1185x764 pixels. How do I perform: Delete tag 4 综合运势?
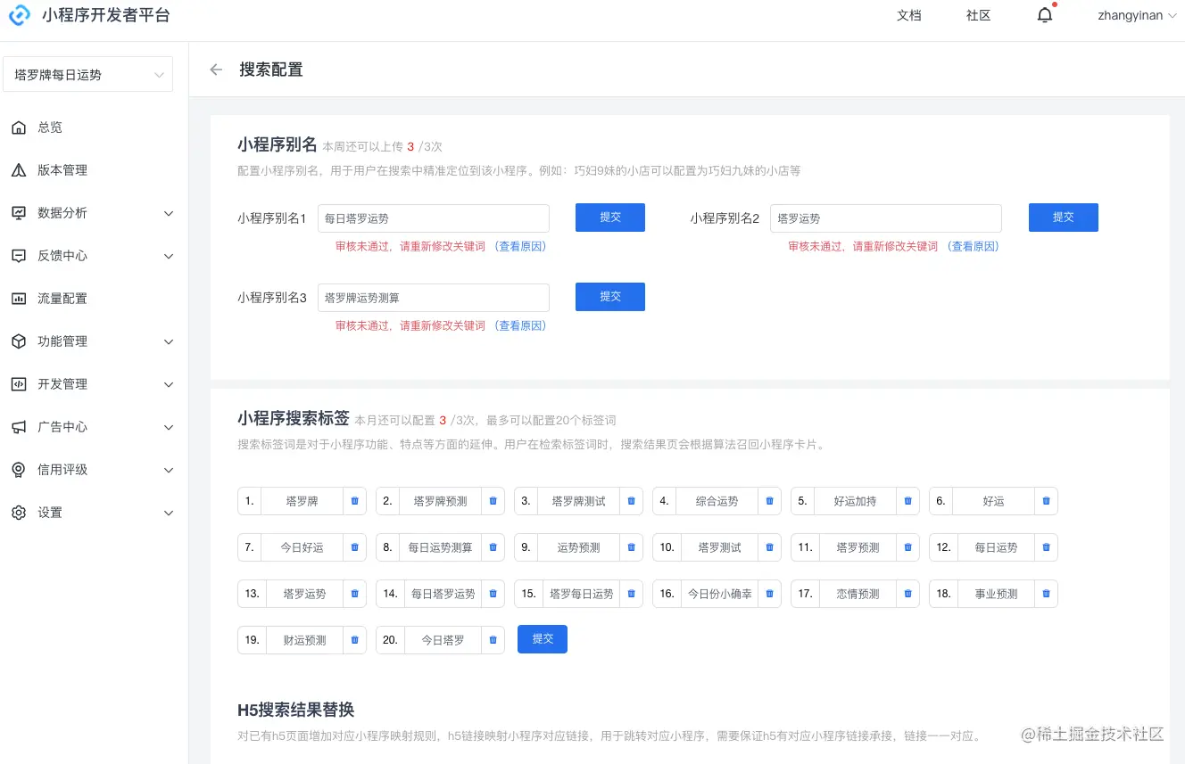click(769, 501)
